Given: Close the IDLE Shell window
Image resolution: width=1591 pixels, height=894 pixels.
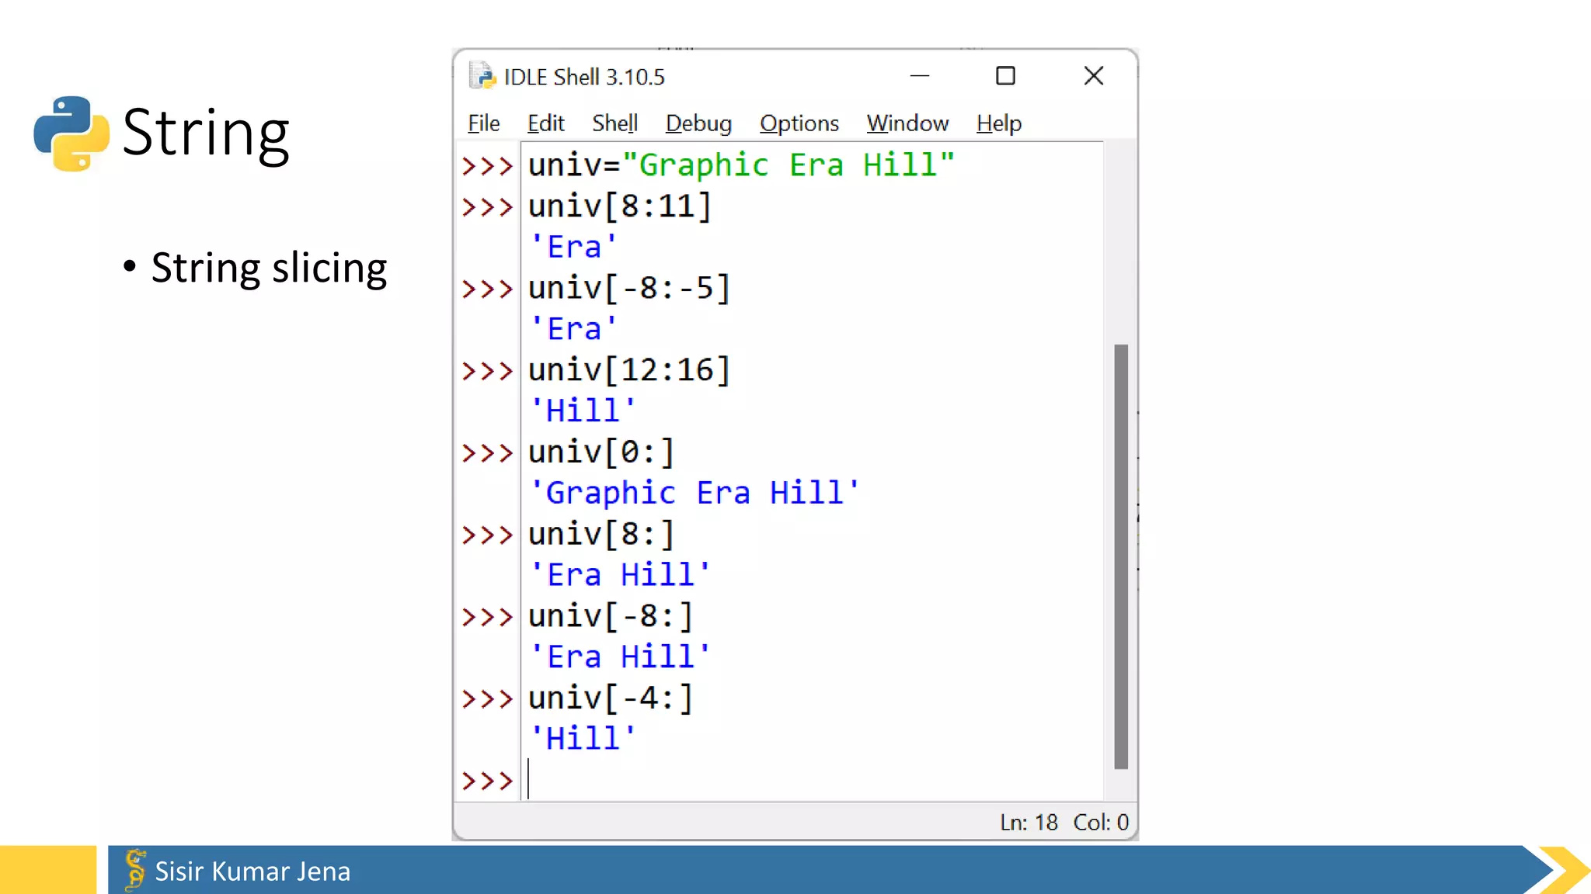Looking at the screenshot, I should (x=1093, y=76).
